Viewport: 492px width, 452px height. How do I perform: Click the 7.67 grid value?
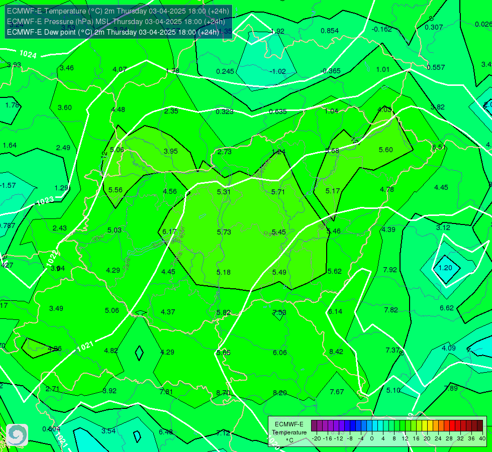pyautogui.click(x=337, y=392)
